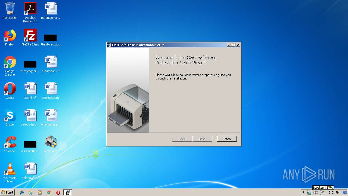The image size is (348, 196).
Task: Select the parentsema Word document icon
Action: pyautogui.click(x=51, y=11)
